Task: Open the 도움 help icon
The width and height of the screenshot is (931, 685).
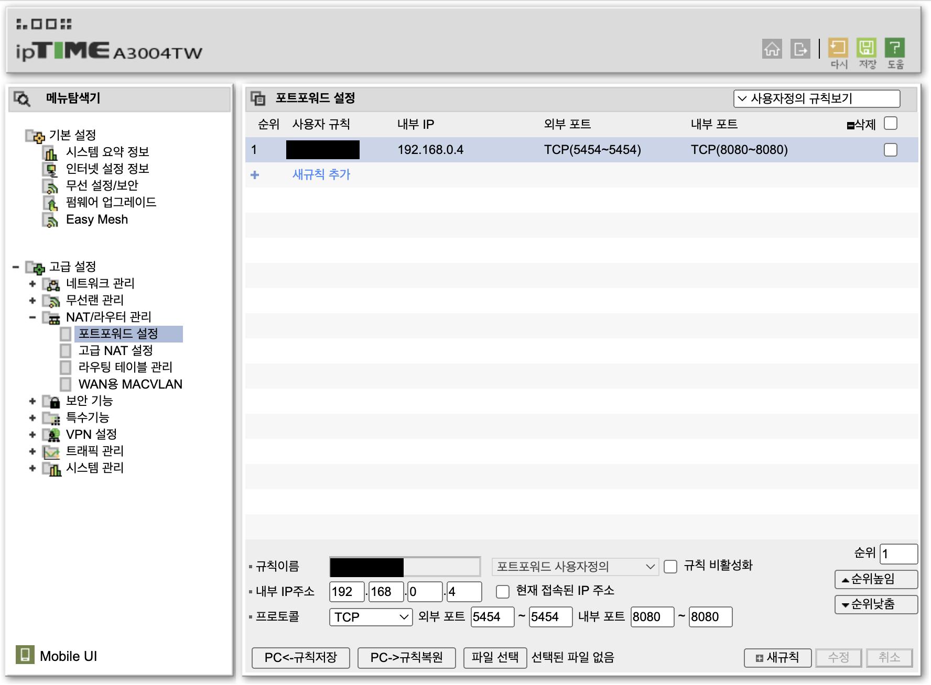Action: [895, 48]
